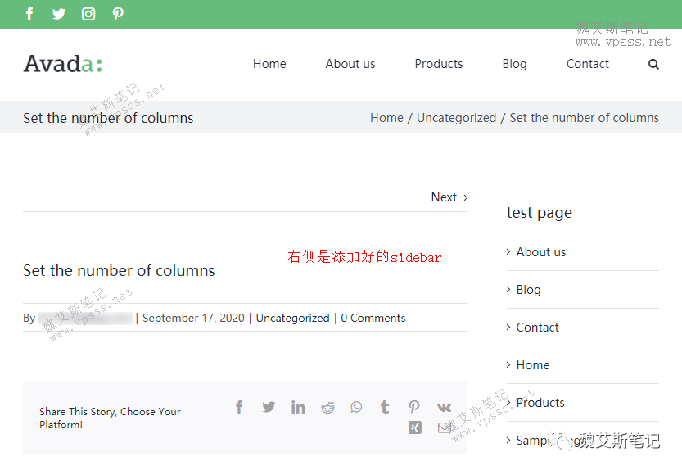Share story via Email envelope icon

pyautogui.click(x=445, y=427)
